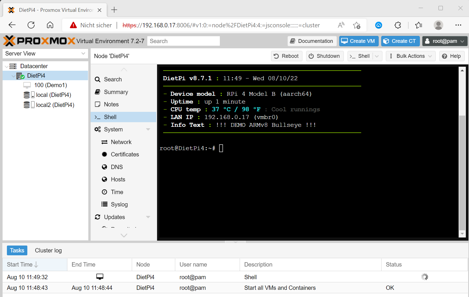Open Documentation
The height and width of the screenshot is (297, 469).
pos(312,41)
